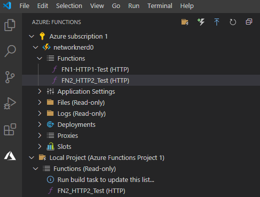Click the Local Project folder icon
The width and height of the screenshot is (260, 197).
pos(42,157)
